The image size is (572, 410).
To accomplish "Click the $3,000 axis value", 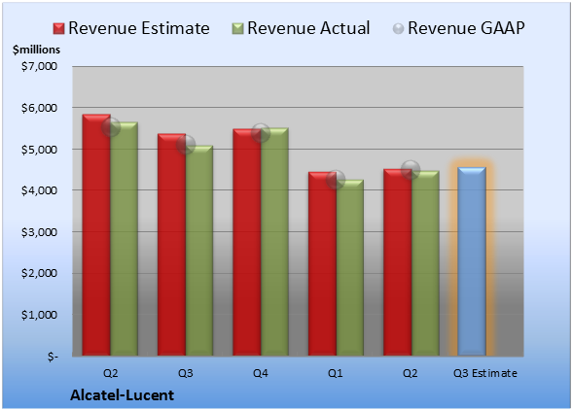I will 39,232.
